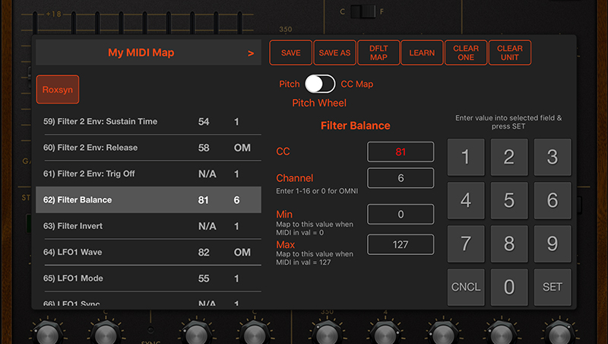
Task: Tap keypad digit 0
Action: pos(509,288)
